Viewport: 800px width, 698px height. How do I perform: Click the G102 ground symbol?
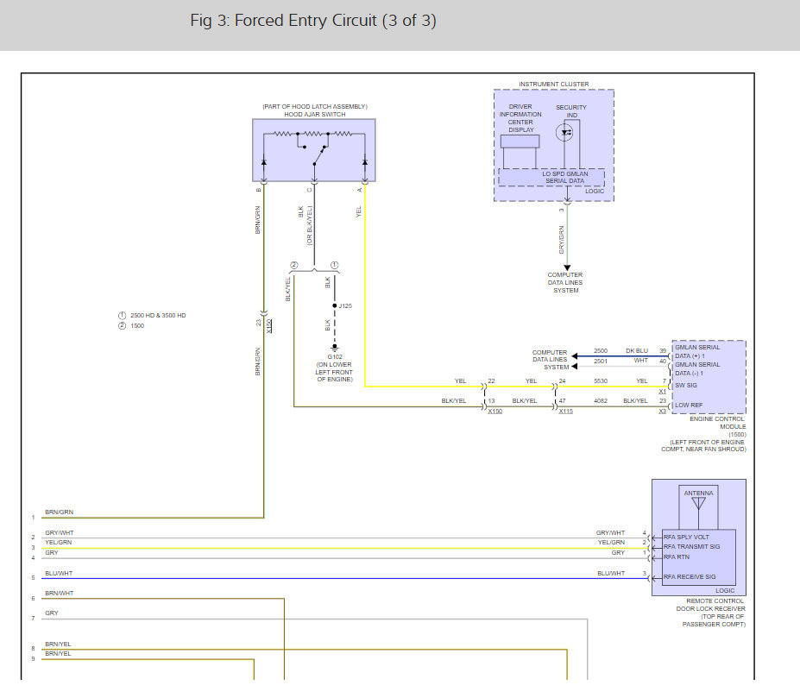click(x=335, y=348)
